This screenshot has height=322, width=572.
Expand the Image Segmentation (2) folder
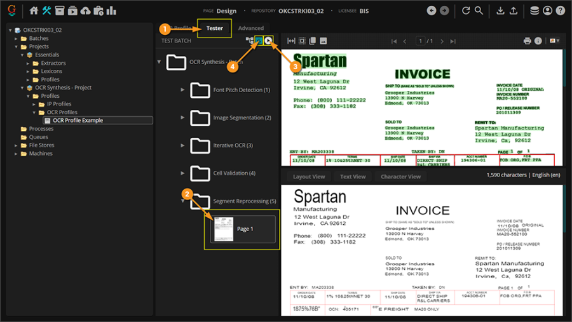[183, 117]
